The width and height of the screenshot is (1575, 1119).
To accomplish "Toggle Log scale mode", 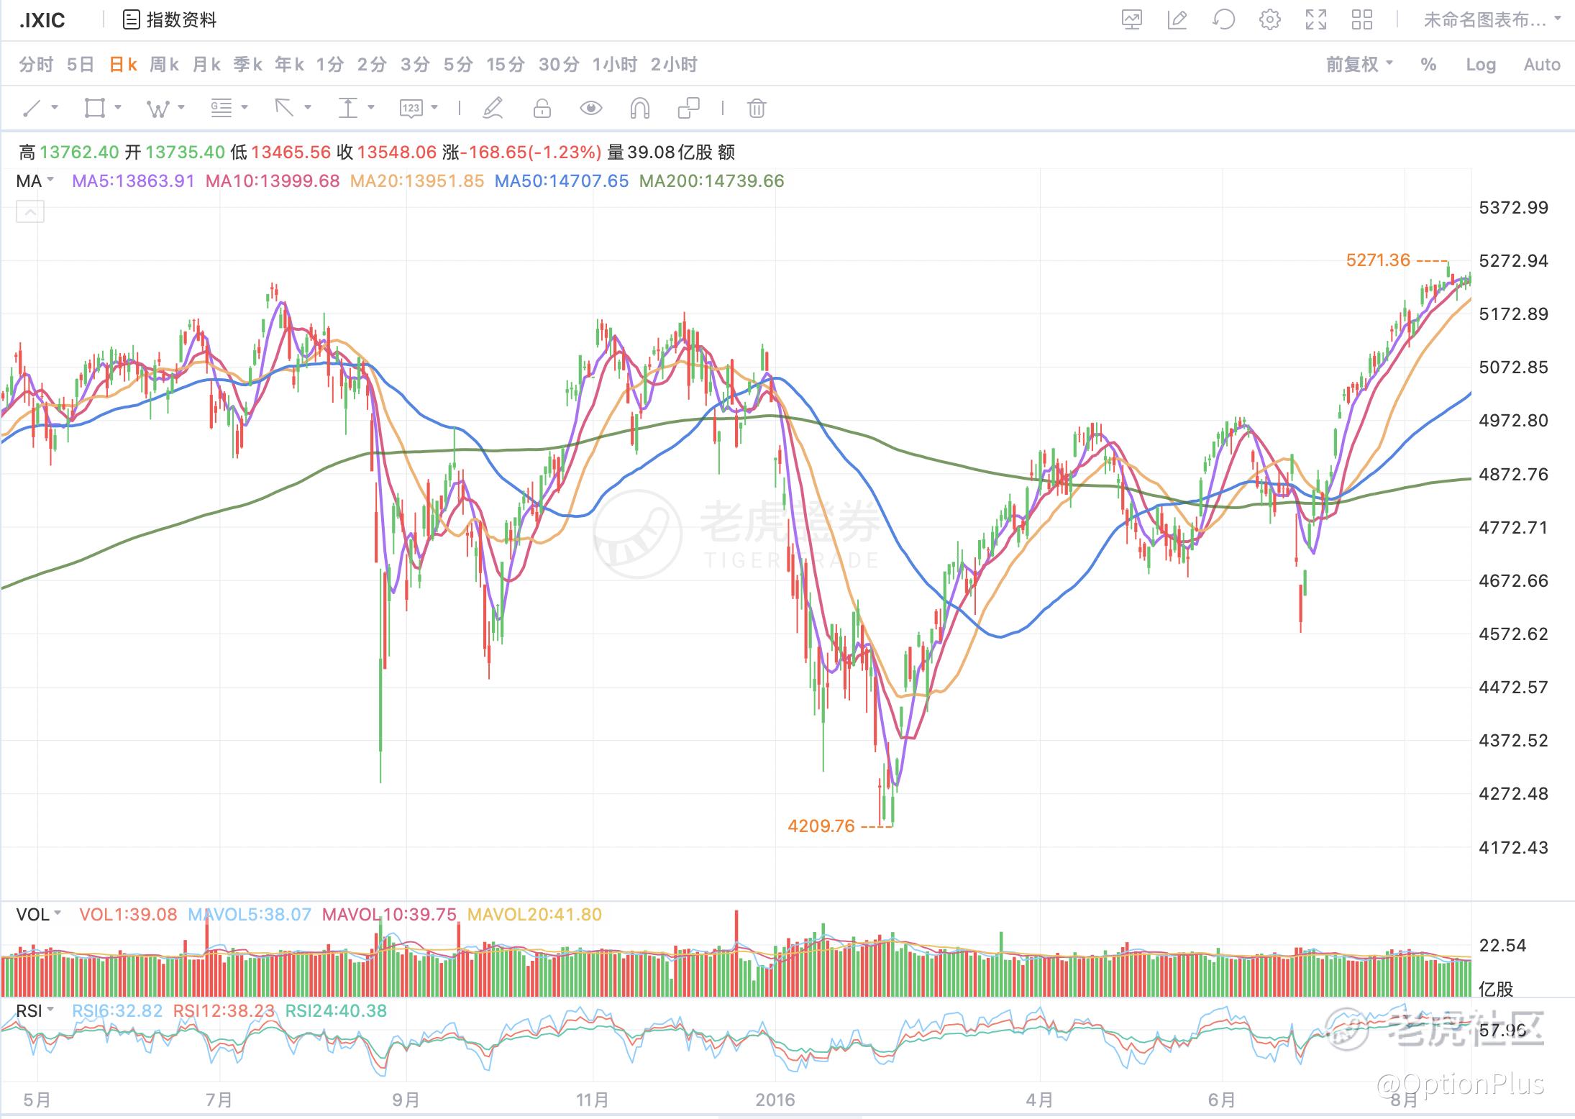I will point(1480,65).
